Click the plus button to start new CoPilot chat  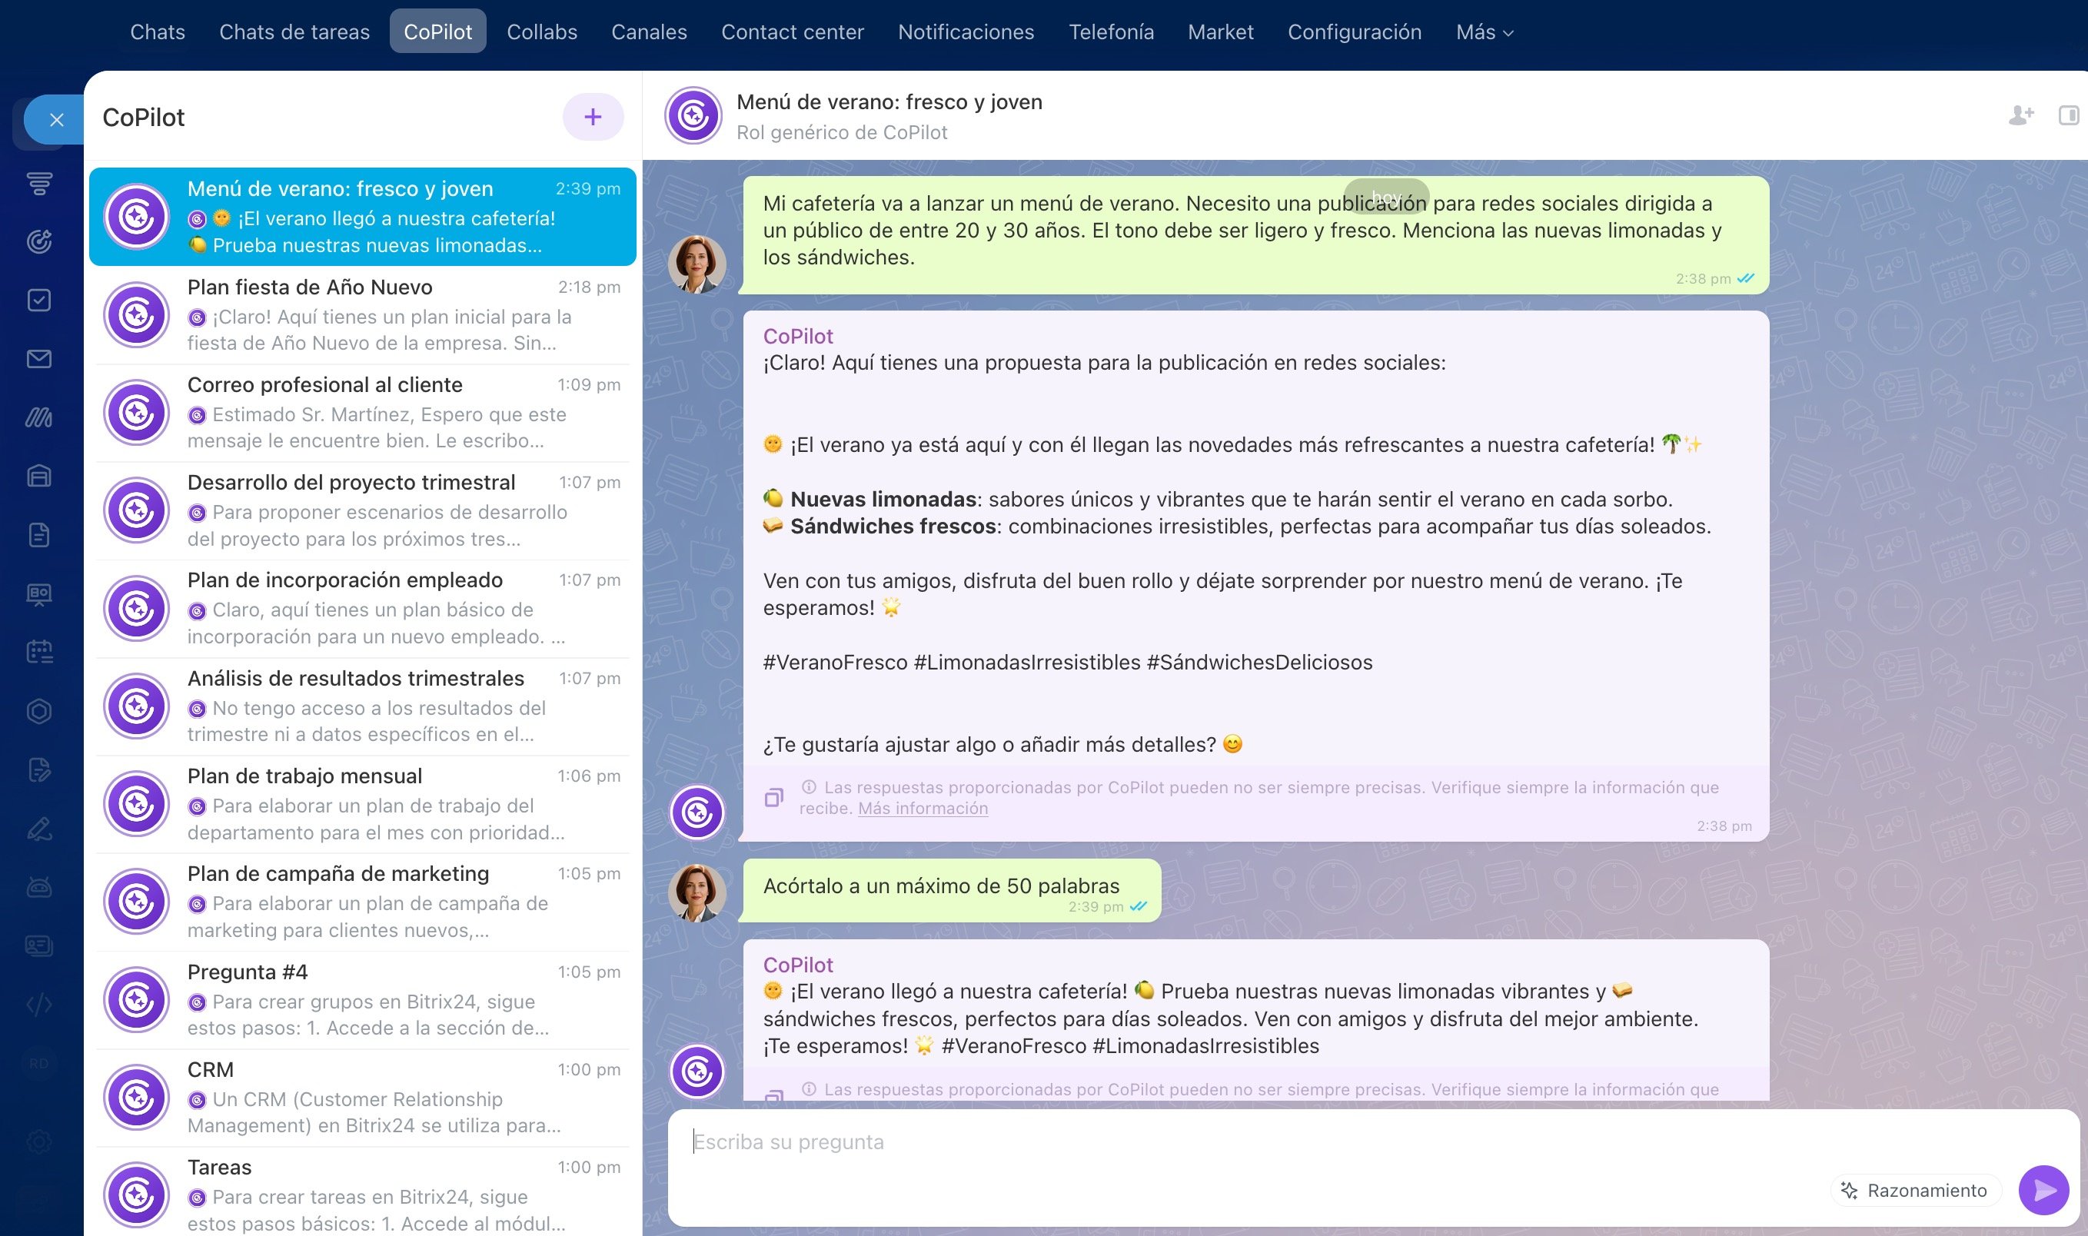pos(592,117)
